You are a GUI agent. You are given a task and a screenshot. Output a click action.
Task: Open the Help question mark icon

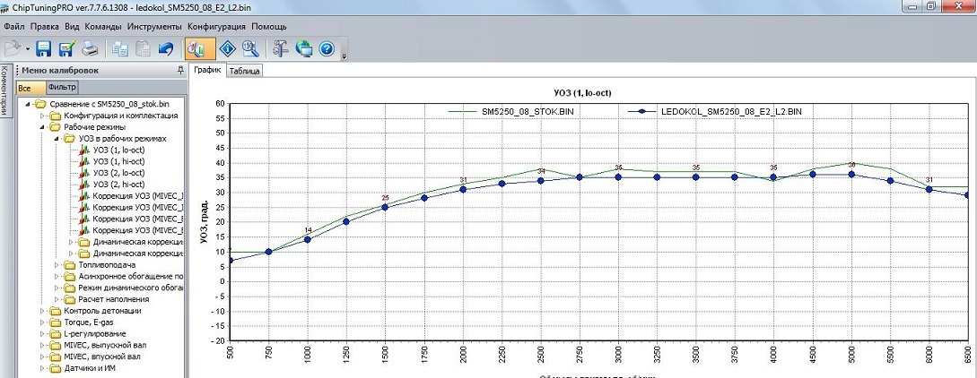327,48
